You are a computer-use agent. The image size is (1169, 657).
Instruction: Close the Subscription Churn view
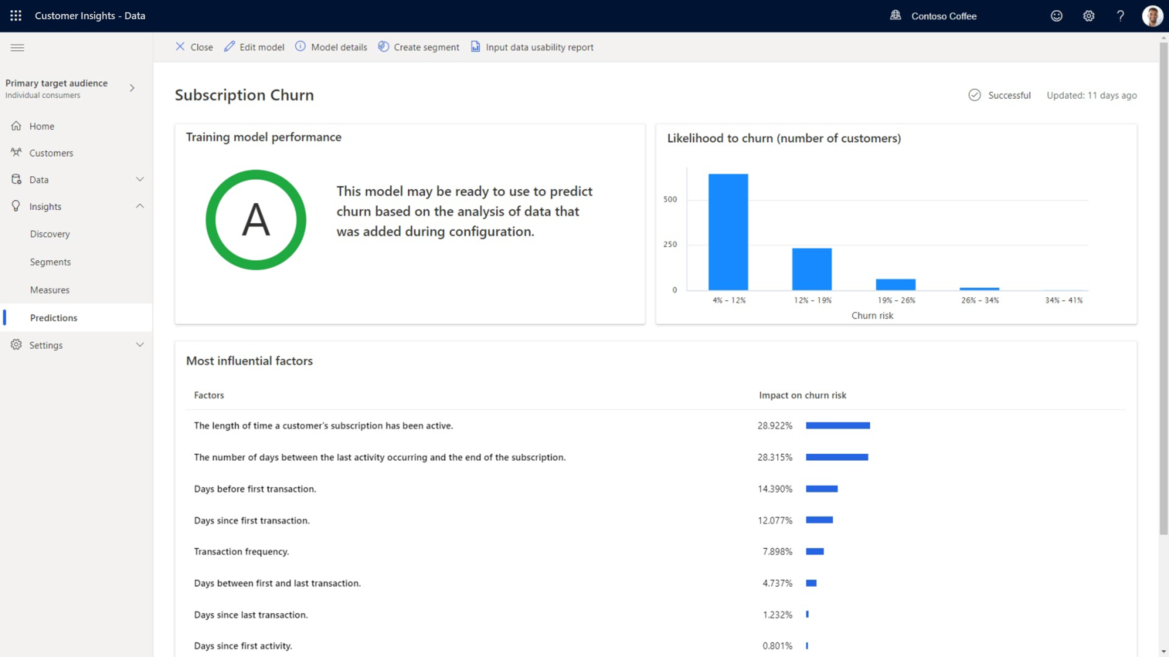[x=194, y=47]
